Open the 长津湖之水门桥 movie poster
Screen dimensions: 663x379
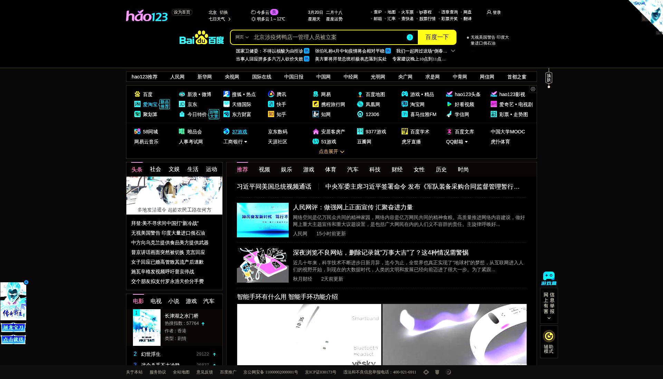147,328
